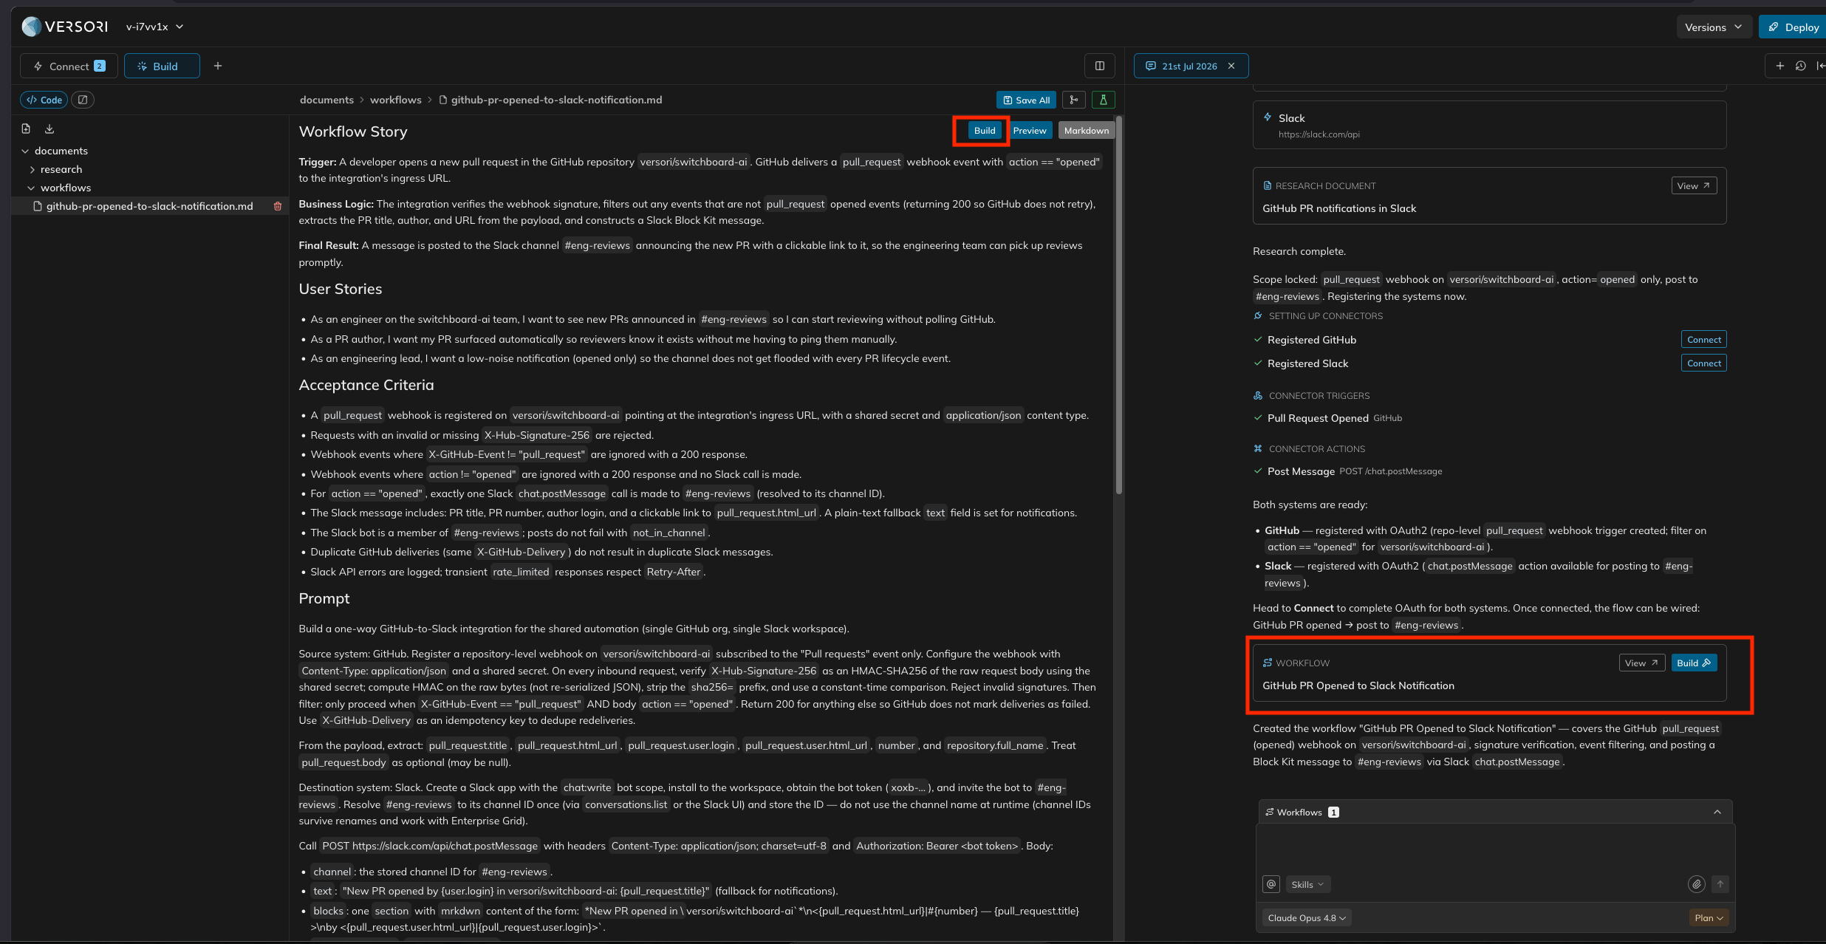This screenshot has width=1826, height=944.
Task: Switch to the Connect tab
Action: (x=69, y=66)
